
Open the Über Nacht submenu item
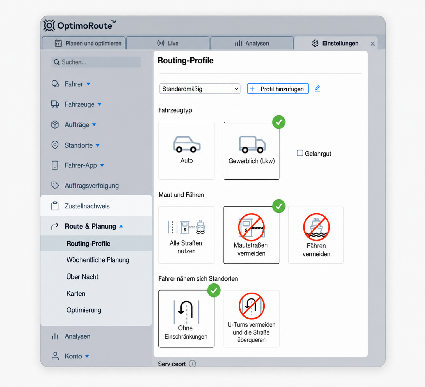pos(82,277)
